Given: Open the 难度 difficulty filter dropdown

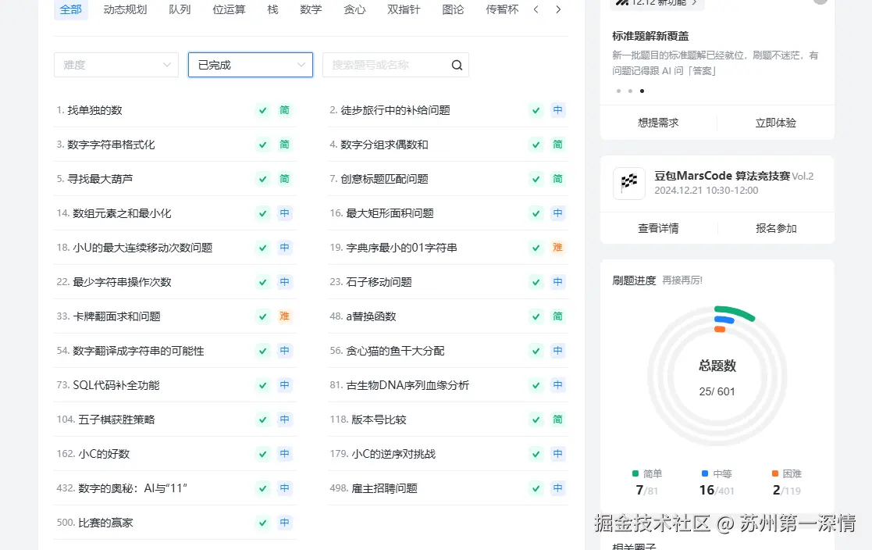Looking at the screenshot, I should pyautogui.click(x=116, y=65).
